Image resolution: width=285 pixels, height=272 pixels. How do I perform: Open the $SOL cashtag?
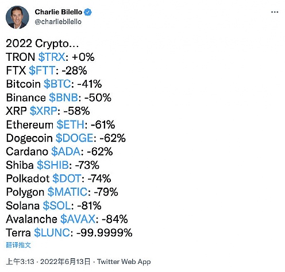click(57, 205)
